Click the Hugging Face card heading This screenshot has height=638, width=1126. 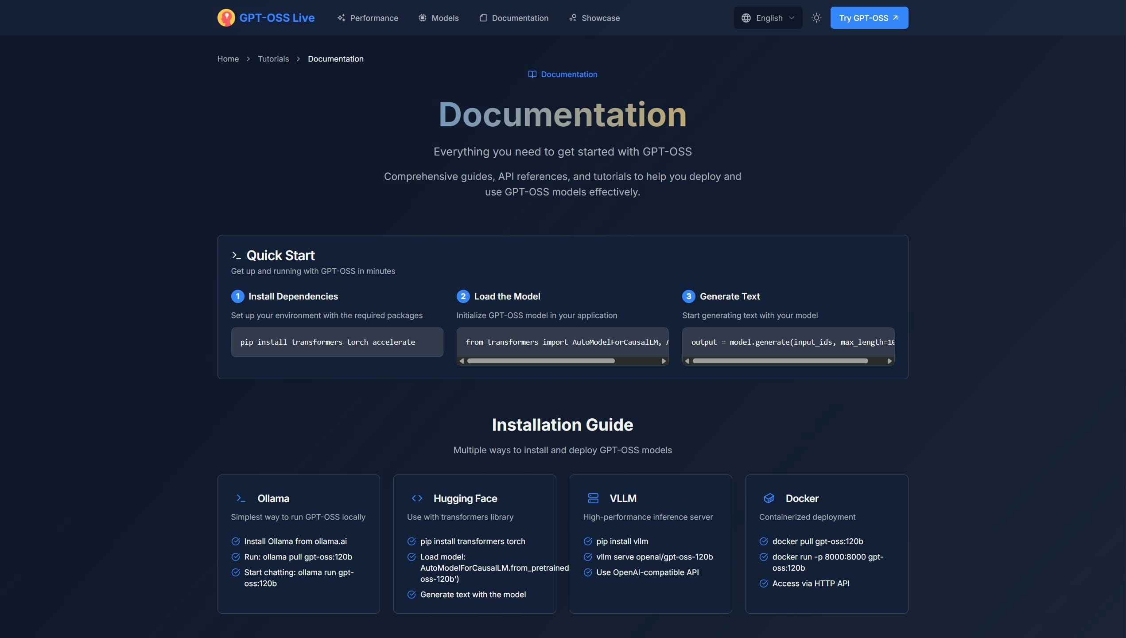pos(465,498)
